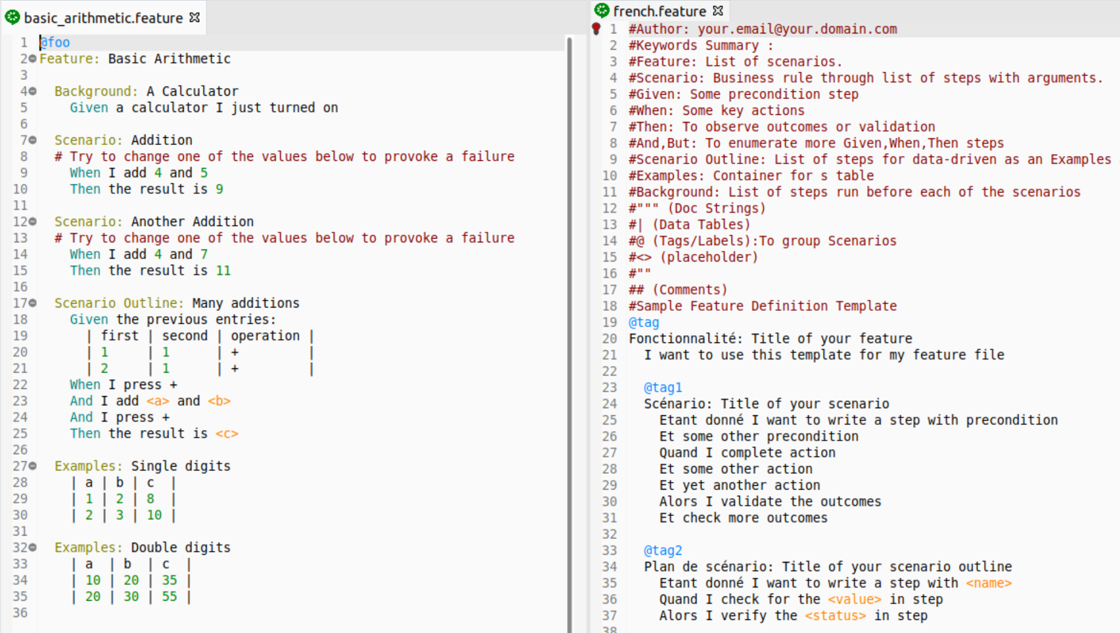Viewport: 1120px width, 633px height.
Task: Toggle folding for Examples: Single digits
Action: 32,466
